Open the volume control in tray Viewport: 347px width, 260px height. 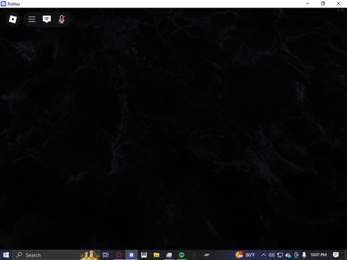click(272, 255)
